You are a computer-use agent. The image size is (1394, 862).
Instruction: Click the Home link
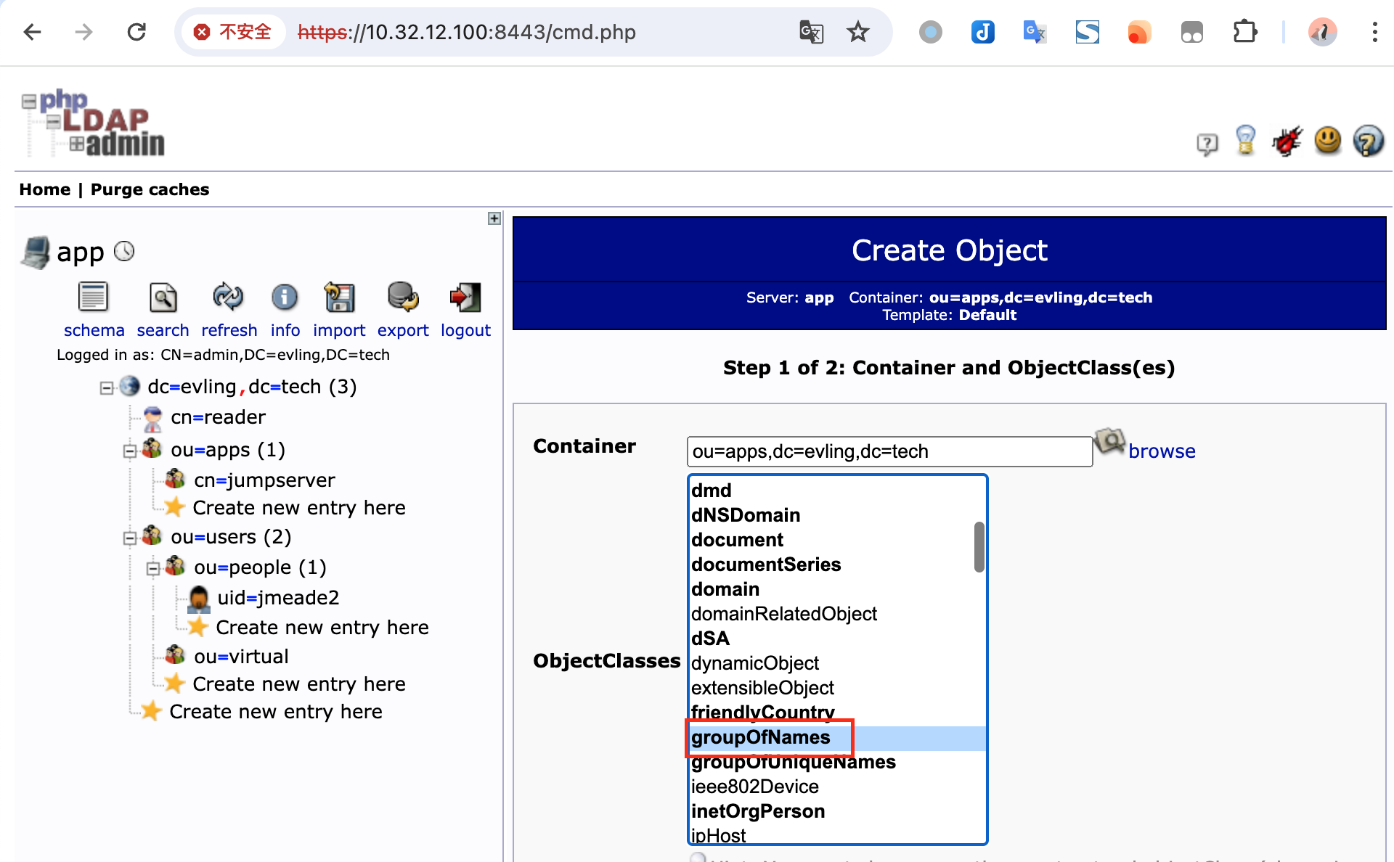tap(45, 189)
